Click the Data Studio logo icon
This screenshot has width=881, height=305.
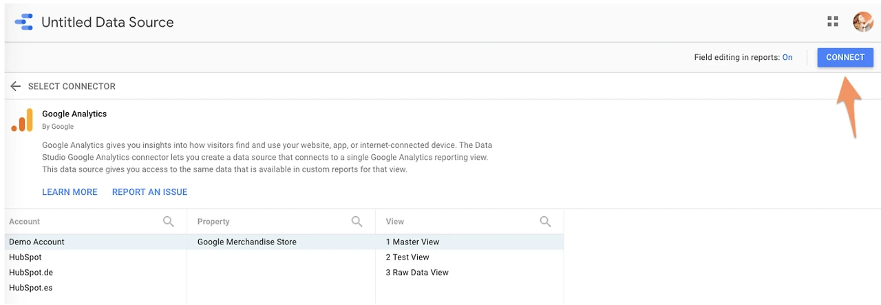tap(23, 22)
